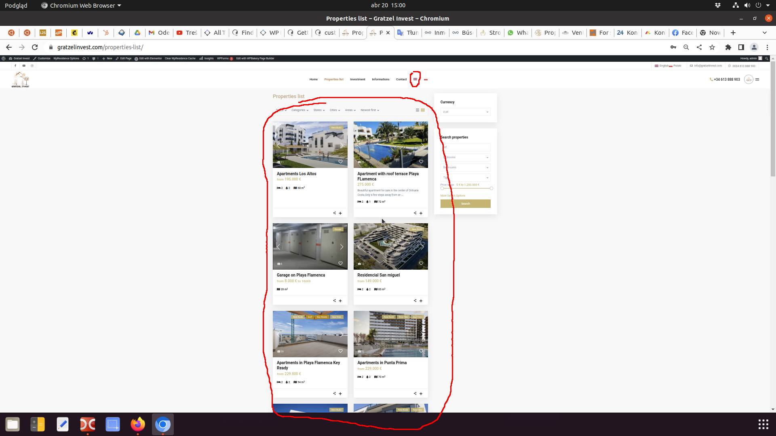This screenshot has width=776, height=436.
Task: Open More Search Options link
Action: click(453, 195)
